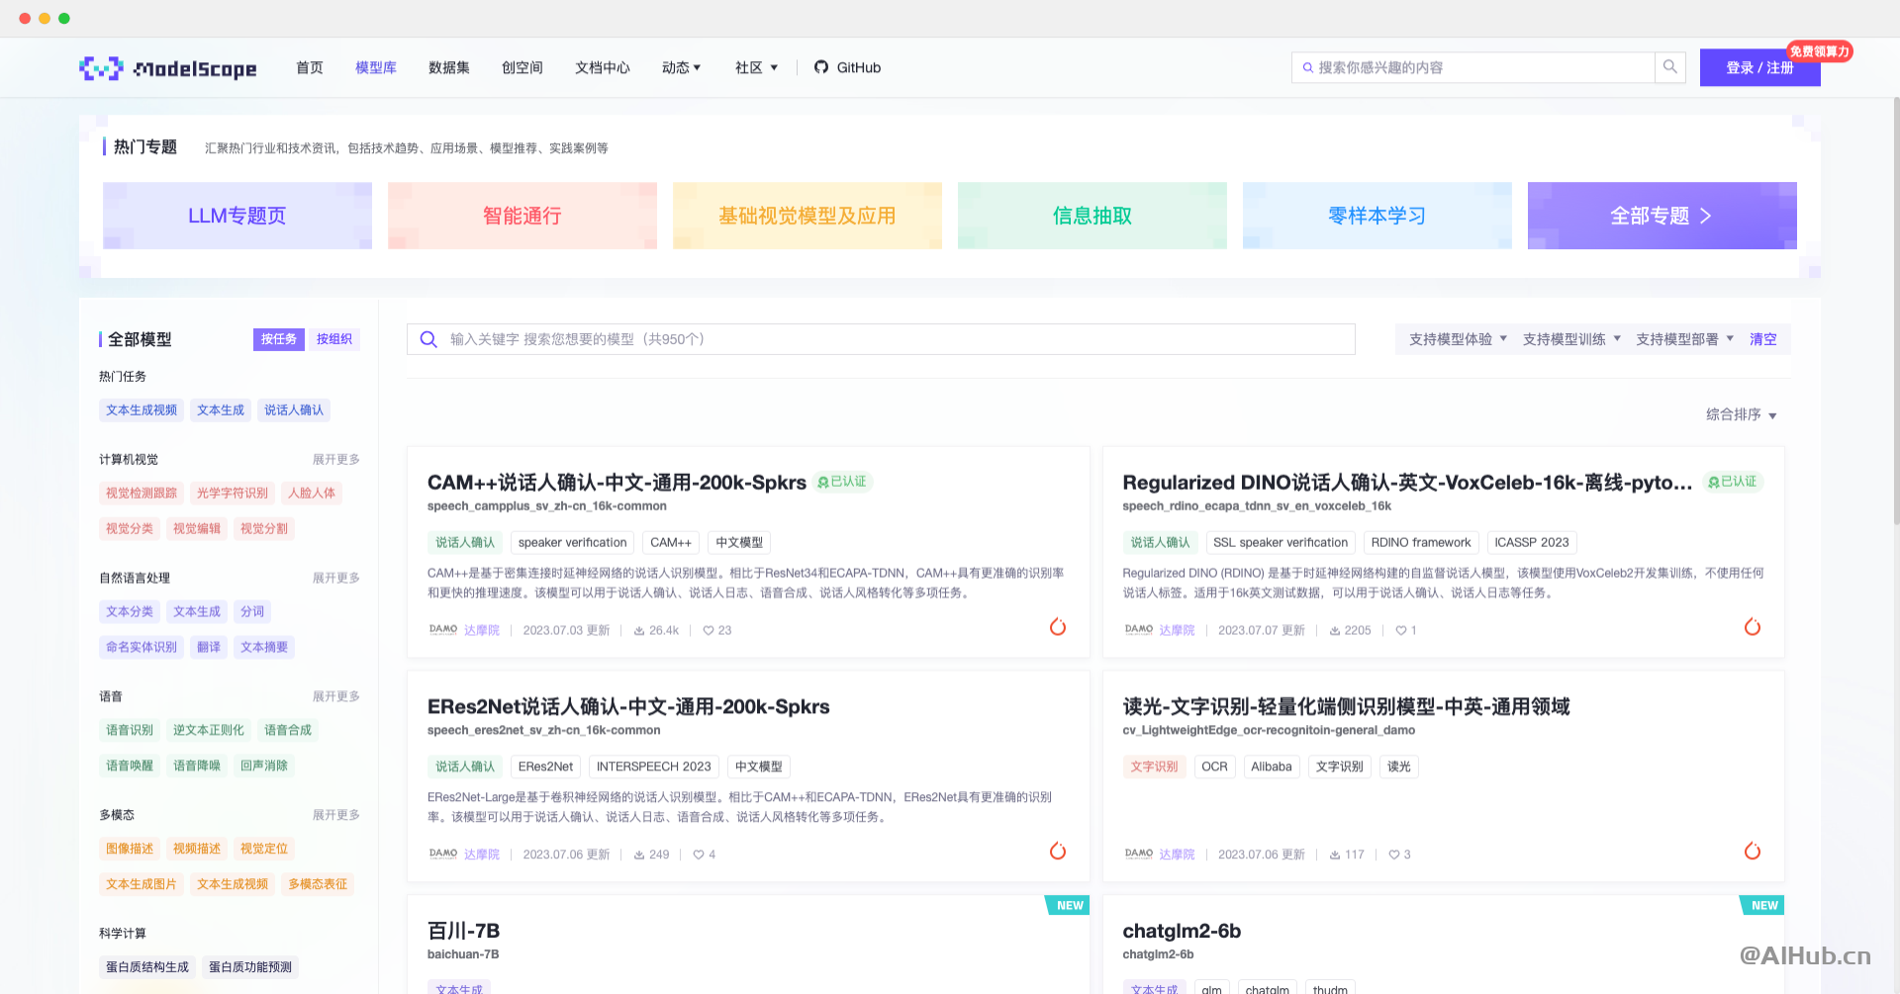
Task: Click the 达摩院 link on ERes2Net card
Action: tap(482, 855)
